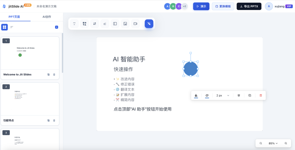The image size is (295, 150).
Task: Open the four-dots components tool
Action: pyautogui.click(x=95, y=24)
